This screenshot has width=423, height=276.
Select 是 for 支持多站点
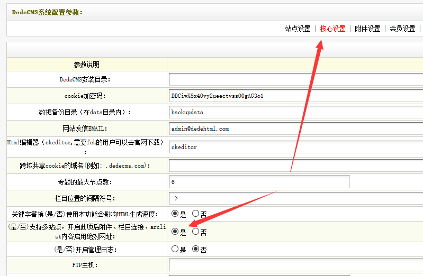(175, 232)
